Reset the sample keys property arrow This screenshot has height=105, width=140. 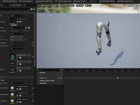pyautogui.click(x=32, y=43)
